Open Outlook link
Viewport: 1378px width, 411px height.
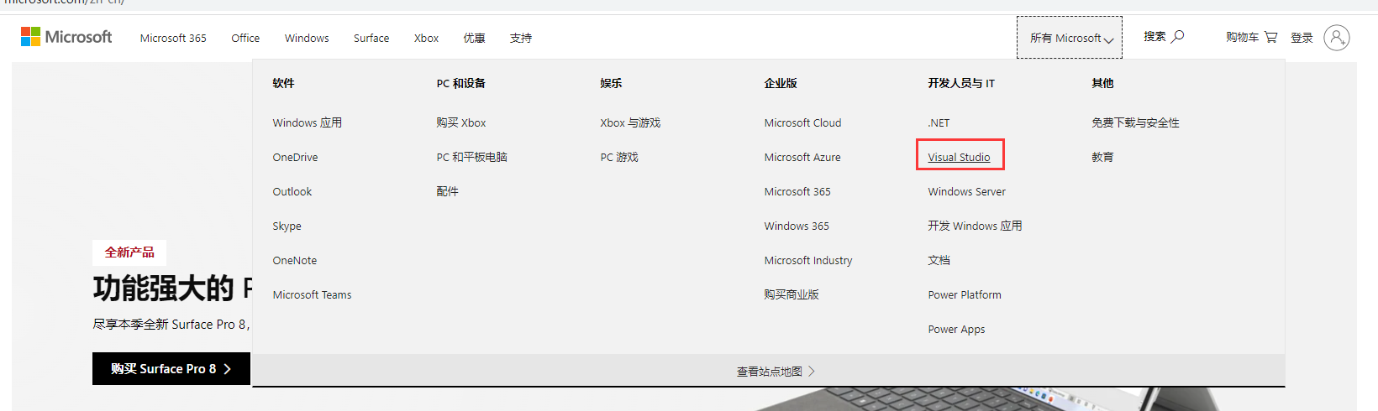tap(292, 191)
